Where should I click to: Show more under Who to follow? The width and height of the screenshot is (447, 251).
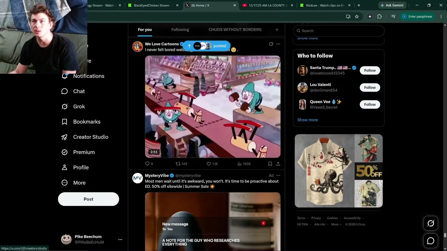(x=307, y=120)
